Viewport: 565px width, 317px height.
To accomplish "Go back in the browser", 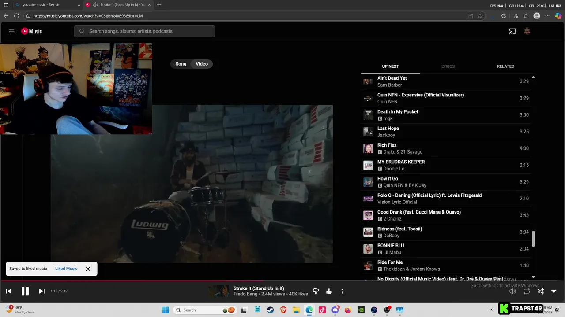I will (x=6, y=16).
